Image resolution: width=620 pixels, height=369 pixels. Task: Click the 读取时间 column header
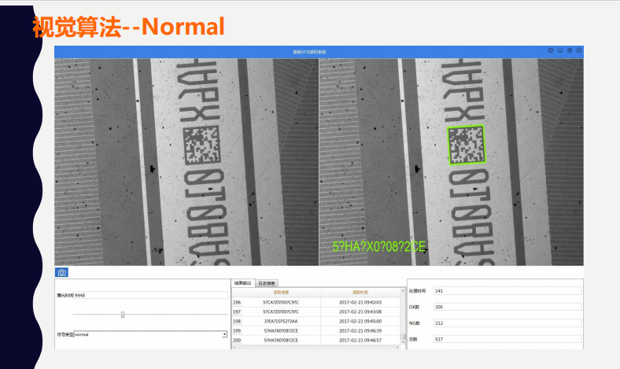coord(360,292)
